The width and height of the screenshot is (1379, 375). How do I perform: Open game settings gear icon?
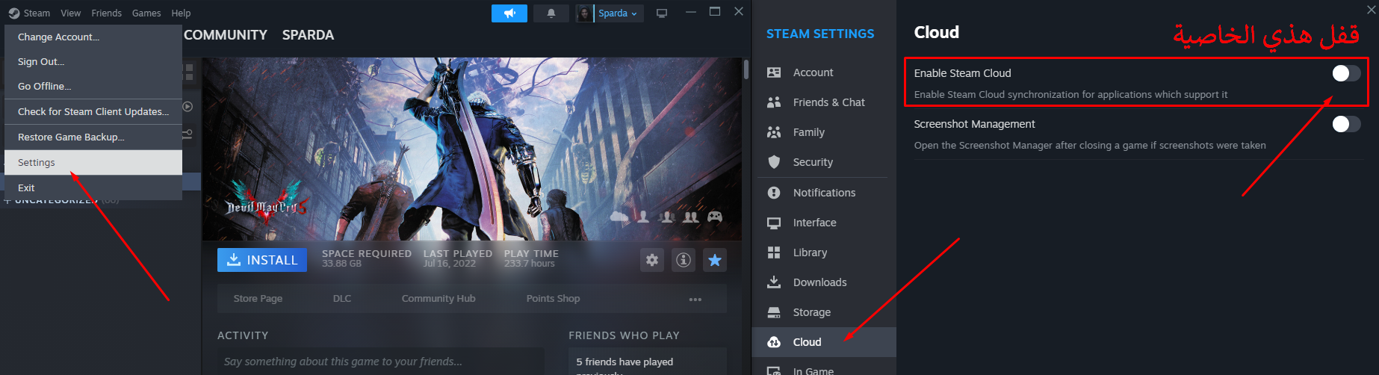(652, 260)
